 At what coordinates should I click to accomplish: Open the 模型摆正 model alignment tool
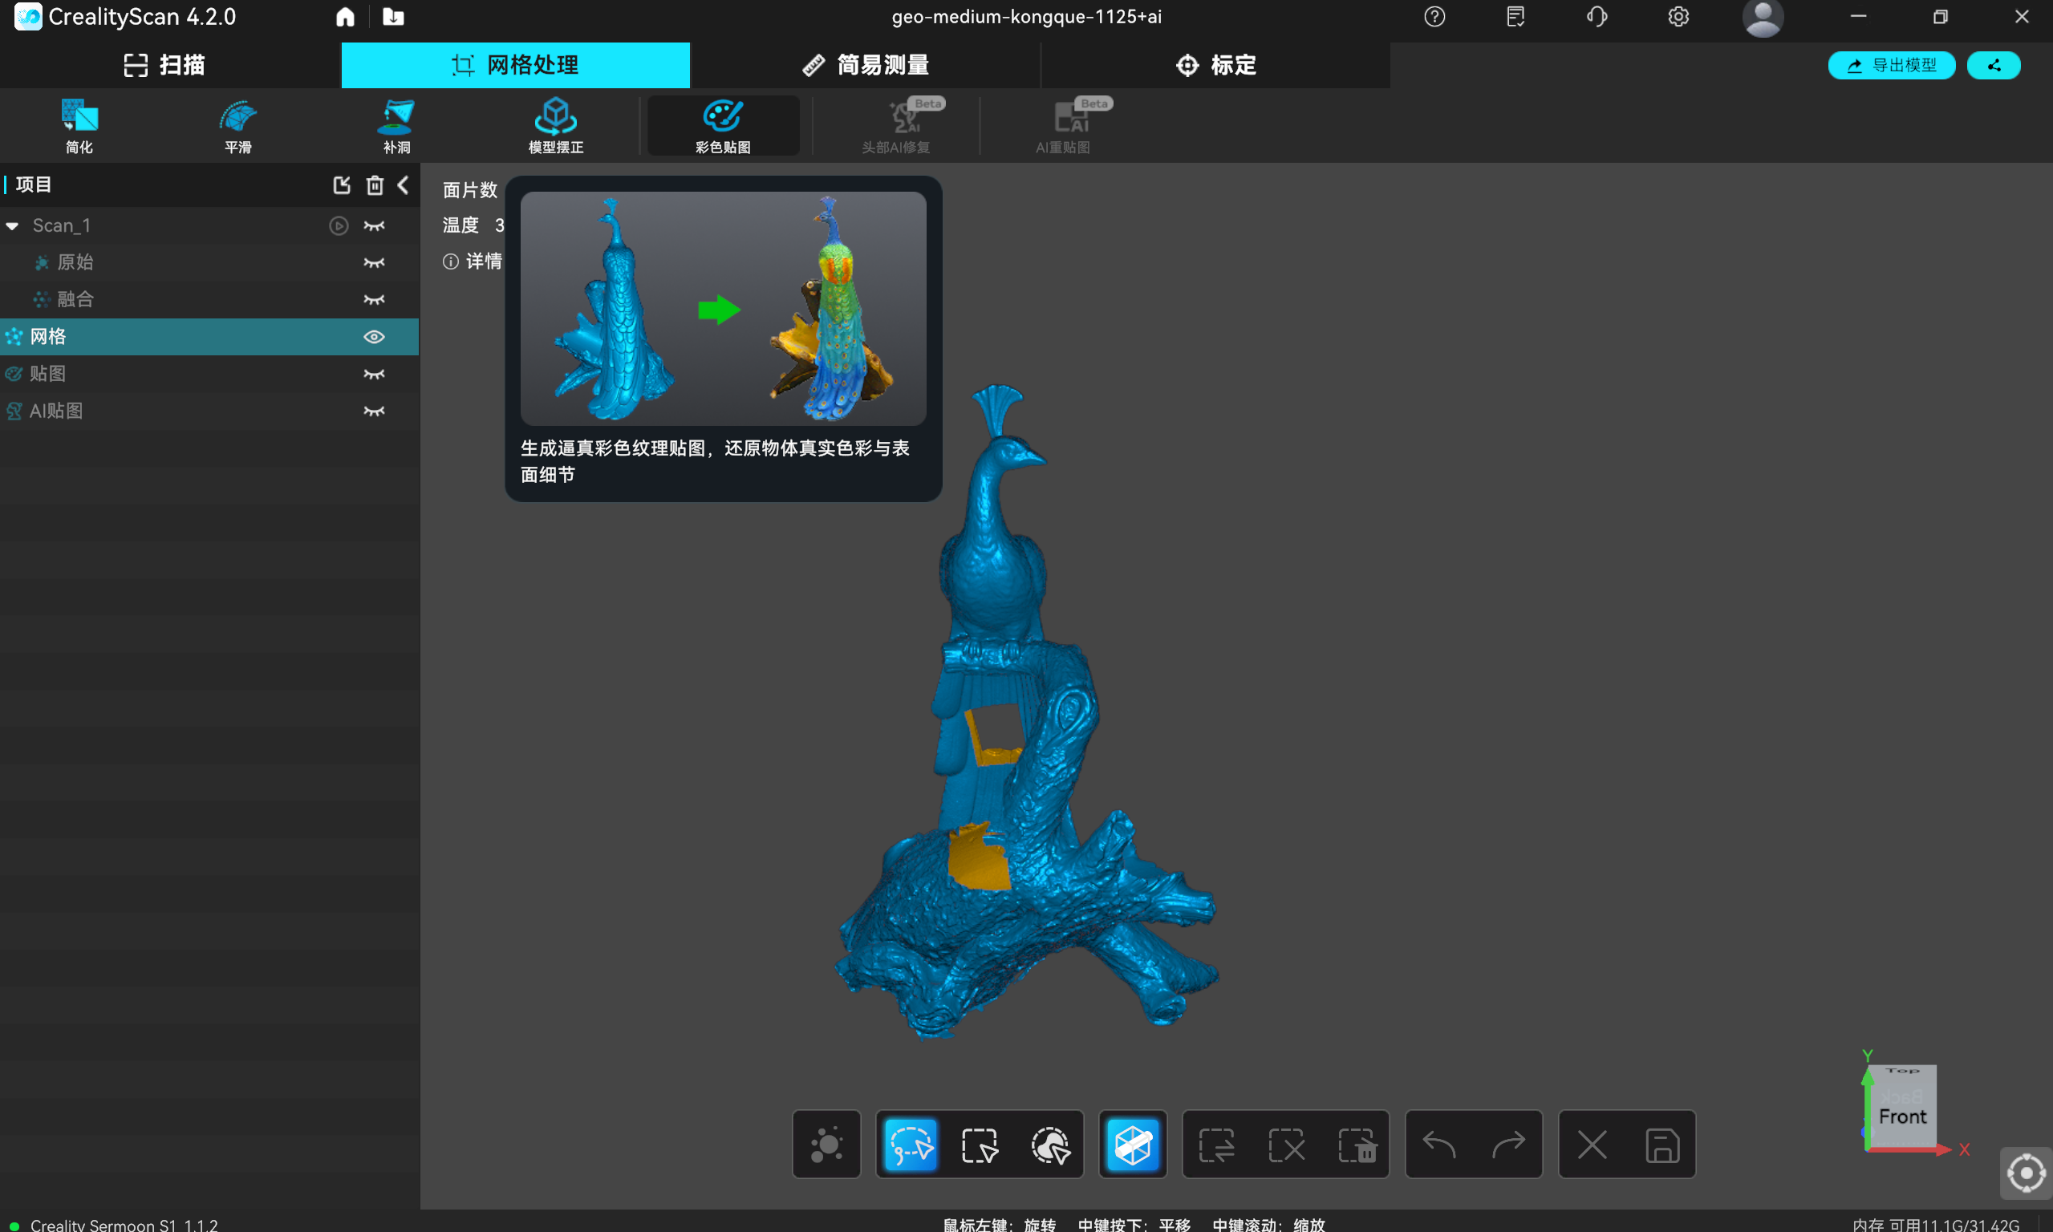click(x=555, y=125)
